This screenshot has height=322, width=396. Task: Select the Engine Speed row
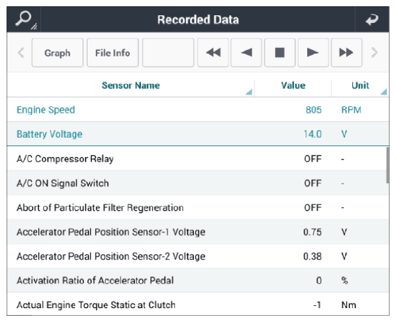(x=198, y=110)
